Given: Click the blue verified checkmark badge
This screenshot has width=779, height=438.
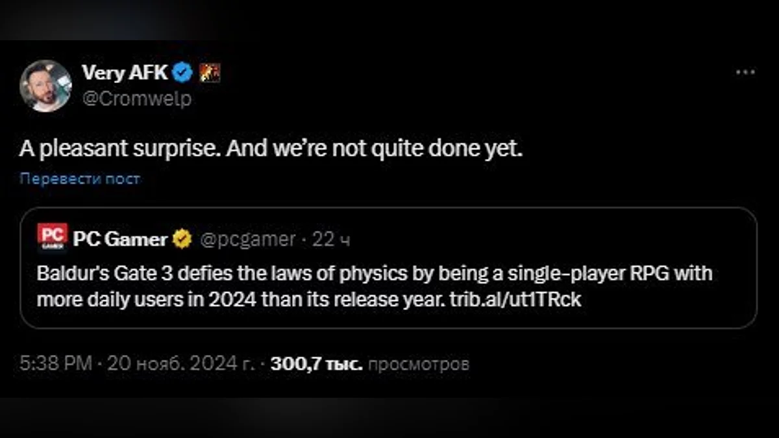Looking at the screenshot, I should pyautogui.click(x=183, y=73).
